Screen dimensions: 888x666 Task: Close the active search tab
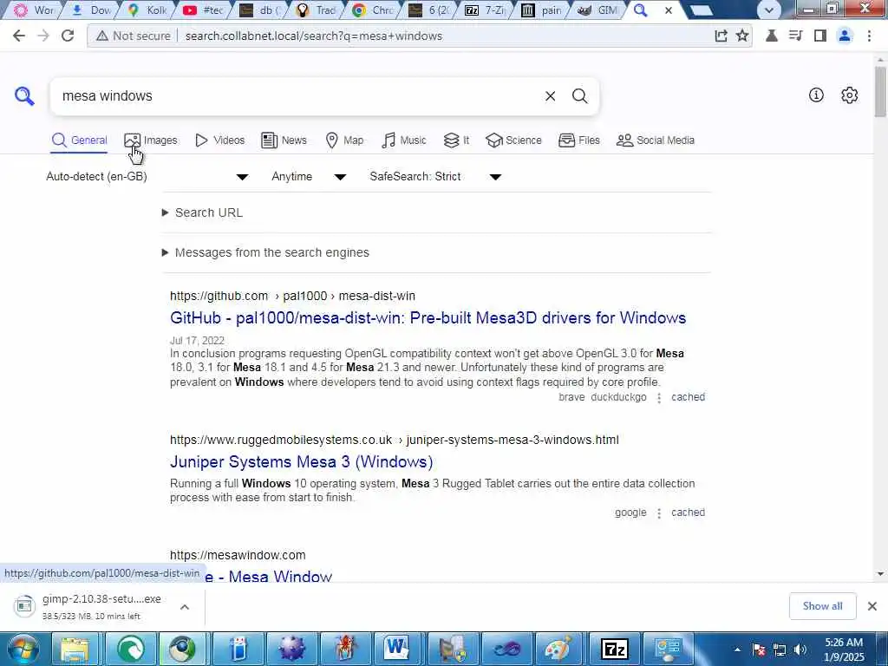click(669, 10)
